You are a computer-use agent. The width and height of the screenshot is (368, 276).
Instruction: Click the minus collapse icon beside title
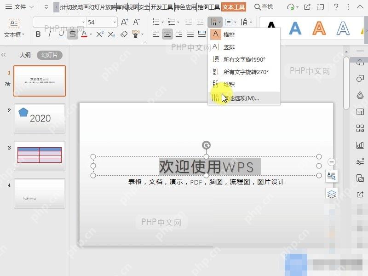tap(332, 162)
